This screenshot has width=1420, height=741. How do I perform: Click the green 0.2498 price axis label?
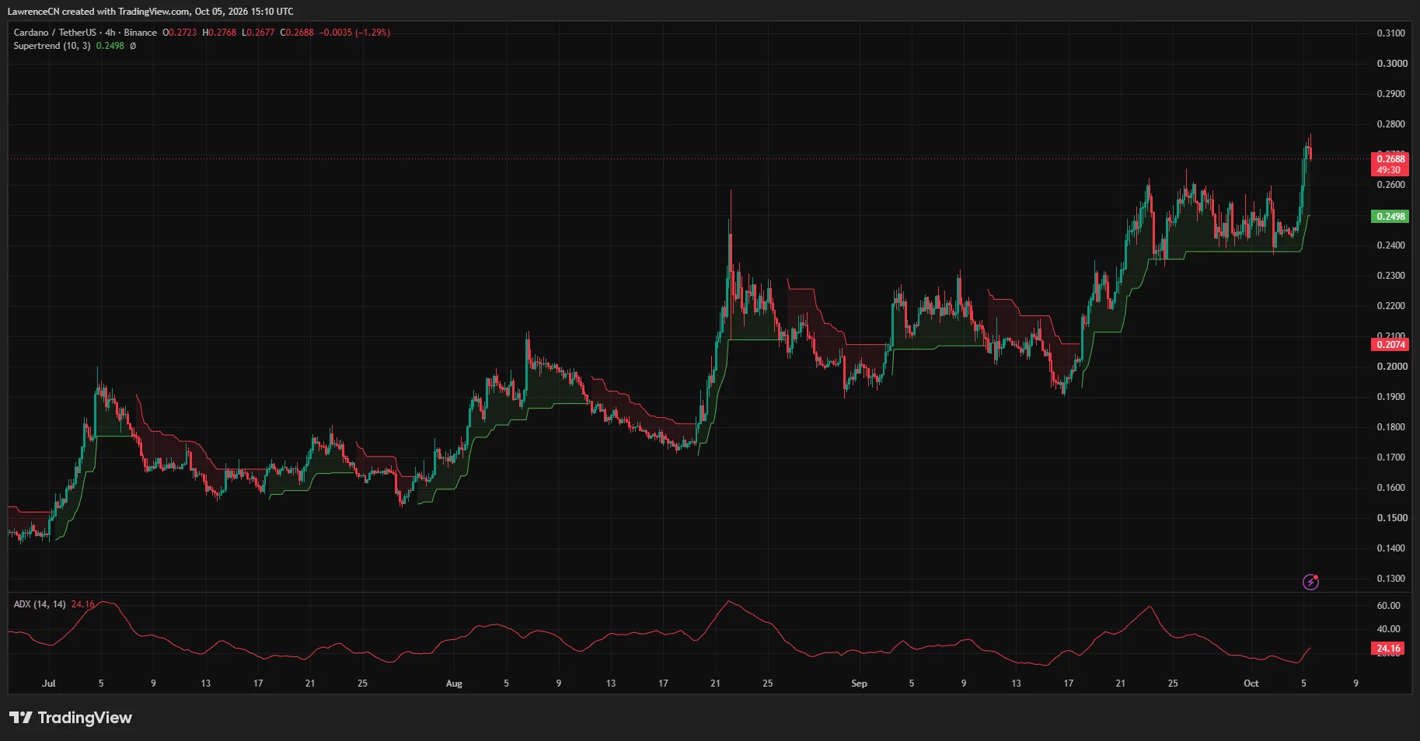coord(1390,217)
